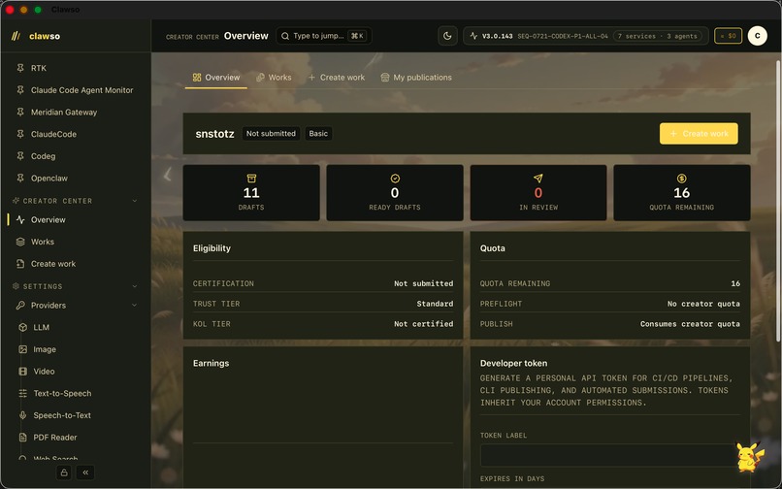Screen dimensions: 782x489
Task: Click the Token Label input field
Action: click(608, 455)
